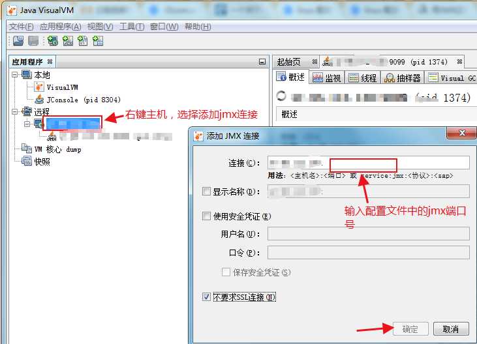This screenshot has width=477, height=344.
Task: Select the 线程 tab
Action: pos(362,78)
